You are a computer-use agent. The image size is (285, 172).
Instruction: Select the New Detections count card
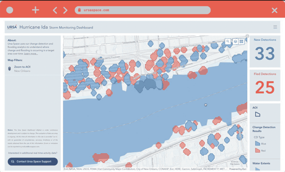(x=265, y=51)
